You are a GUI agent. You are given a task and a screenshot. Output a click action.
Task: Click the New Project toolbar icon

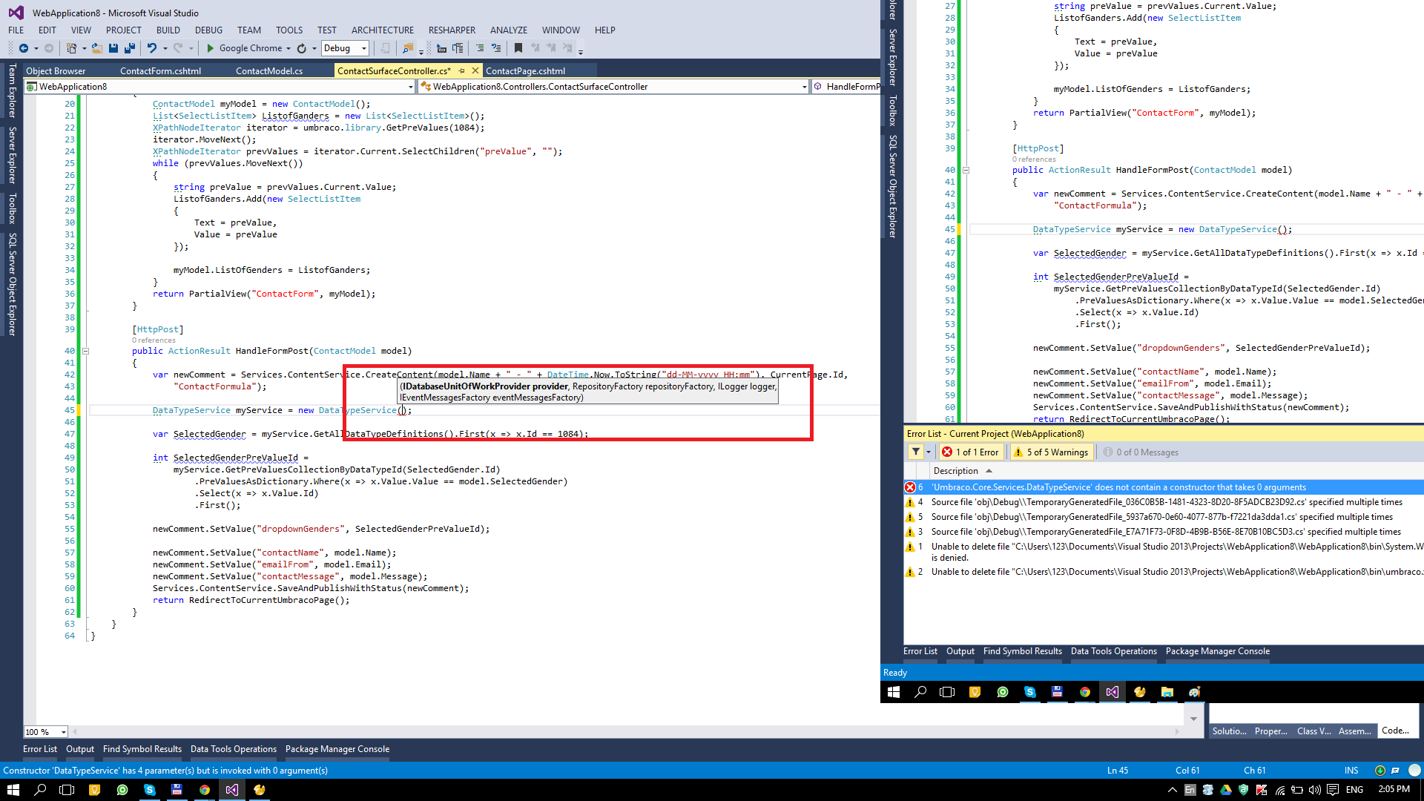(71, 48)
